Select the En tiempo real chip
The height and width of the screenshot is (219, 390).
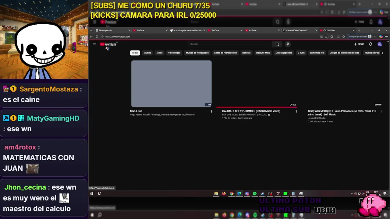pos(317,53)
